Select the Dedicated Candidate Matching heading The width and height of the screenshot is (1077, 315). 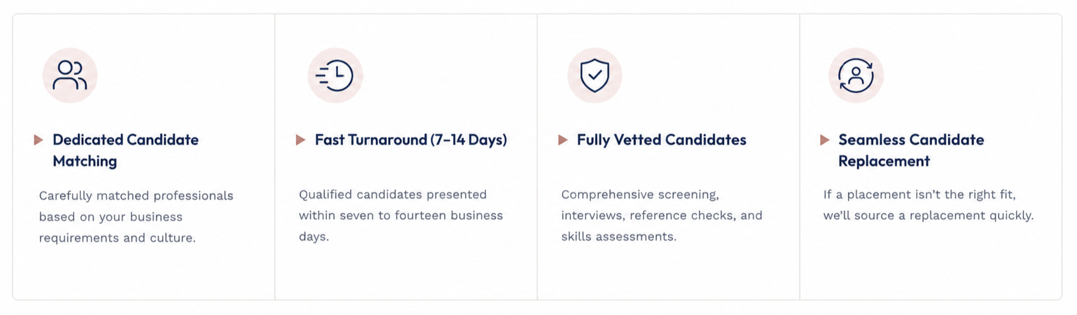point(126,150)
